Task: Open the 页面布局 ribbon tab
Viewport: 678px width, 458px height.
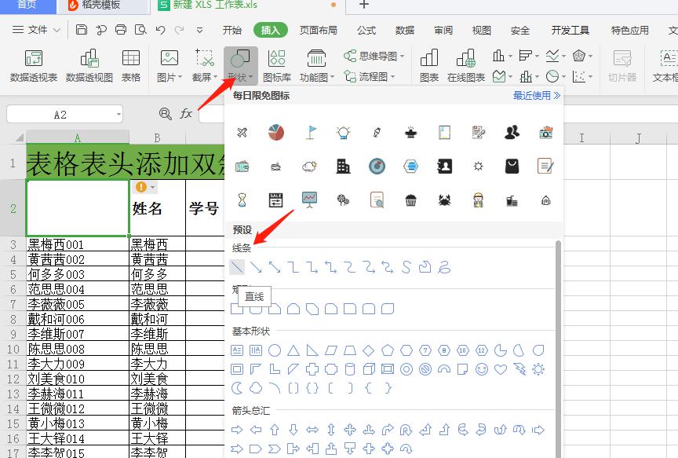Action: (319, 30)
